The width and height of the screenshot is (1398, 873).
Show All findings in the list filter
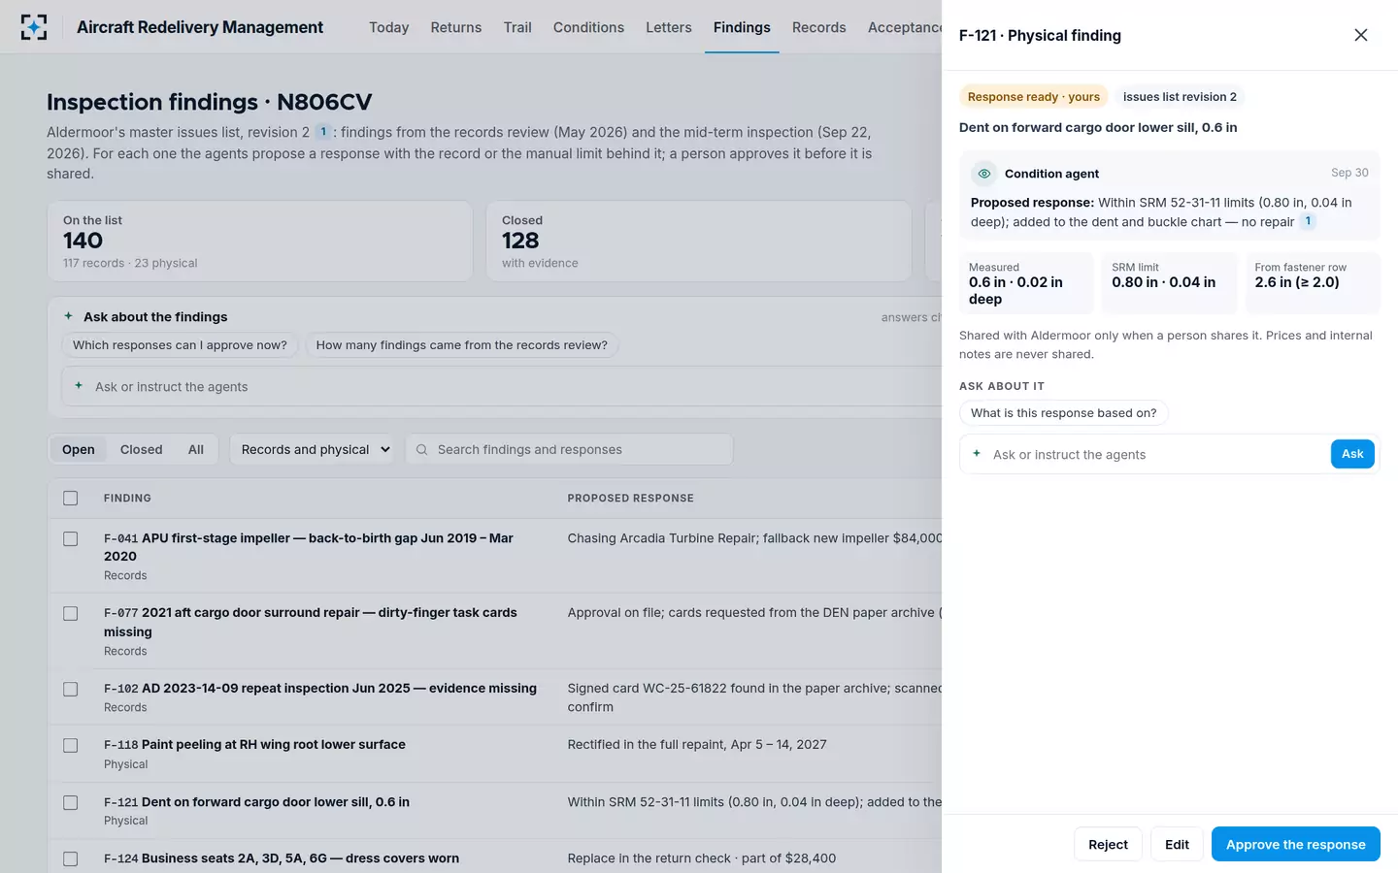coord(196,449)
